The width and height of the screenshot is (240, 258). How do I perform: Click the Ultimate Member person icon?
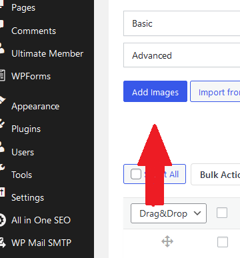tap(2, 48)
